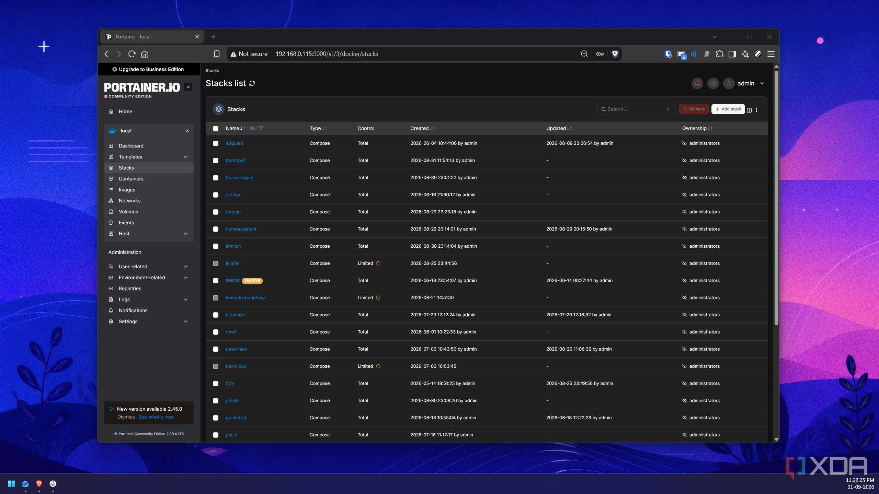Viewport: 879px width, 494px height.
Task: Open the table column visibility icon beside Add stack
Action: pyautogui.click(x=749, y=110)
